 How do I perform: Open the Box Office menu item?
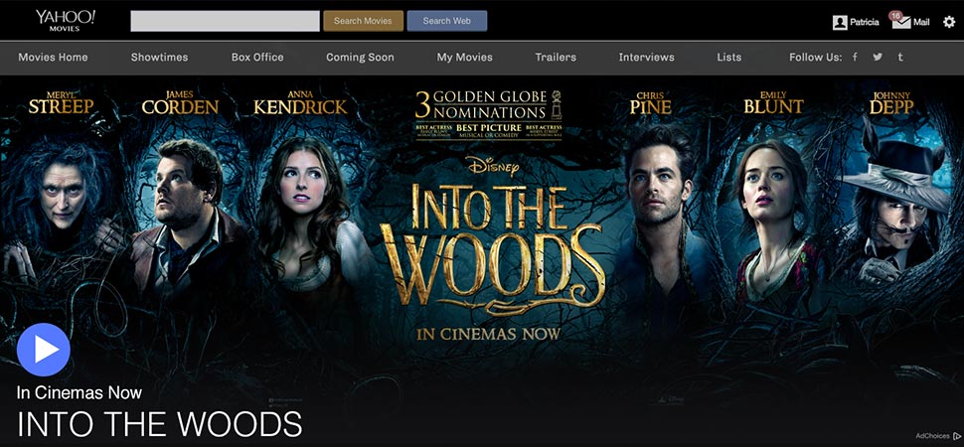click(257, 58)
